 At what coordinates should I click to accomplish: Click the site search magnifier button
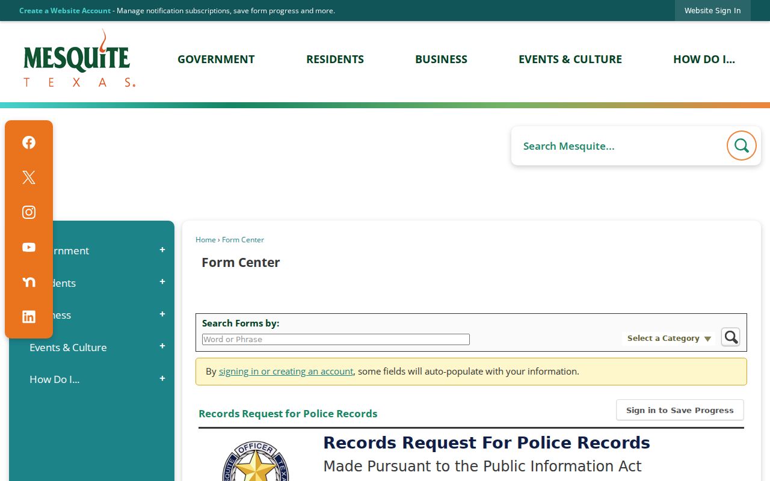click(741, 146)
